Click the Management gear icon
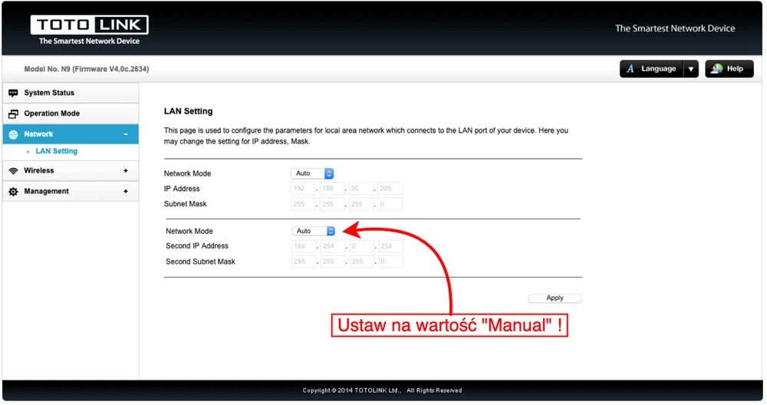Viewport: 767px width, 405px height. click(x=13, y=192)
